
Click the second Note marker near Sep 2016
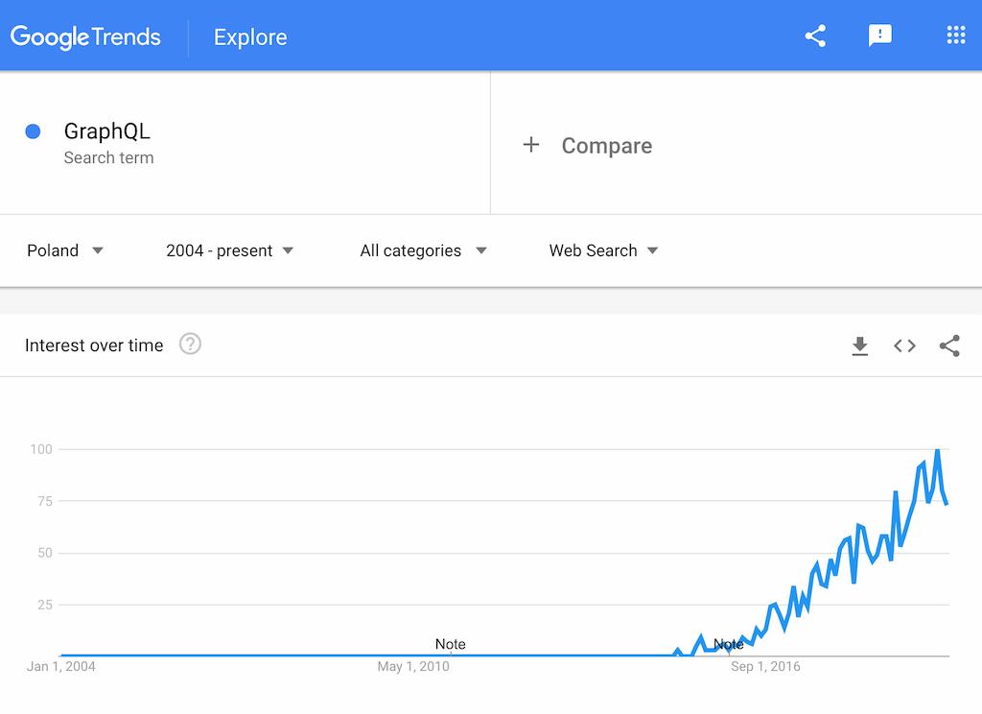(x=729, y=644)
